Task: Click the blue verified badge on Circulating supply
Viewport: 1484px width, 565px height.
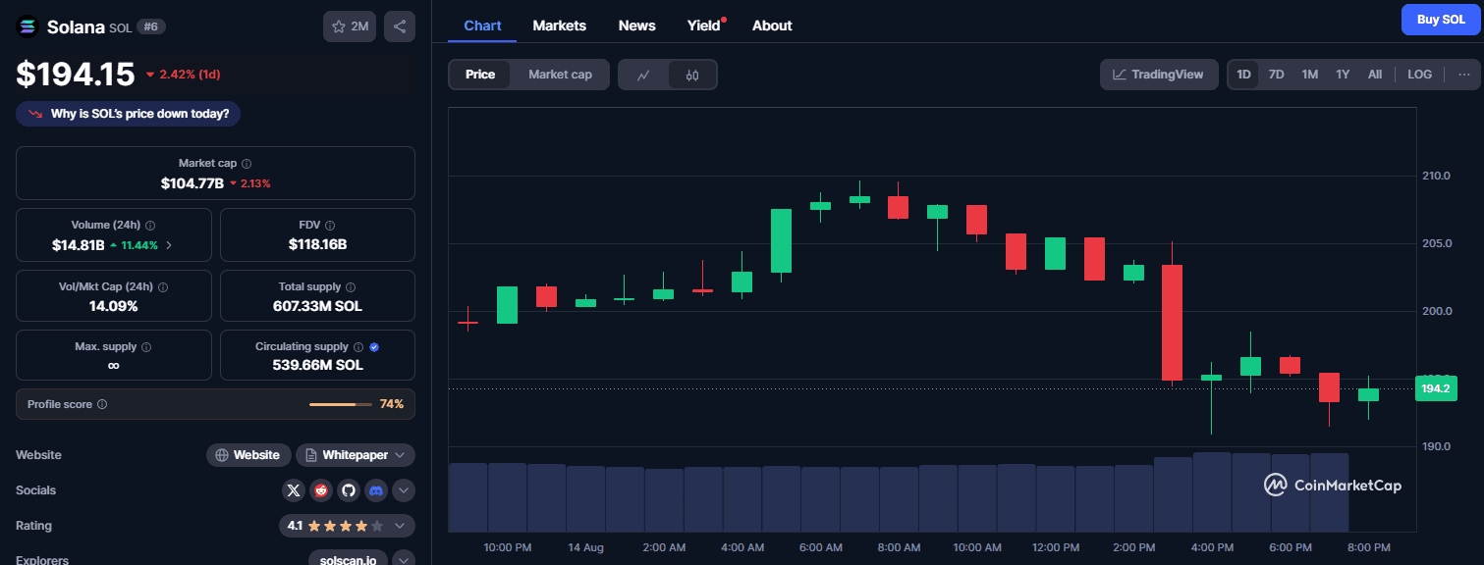Action: [374, 347]
